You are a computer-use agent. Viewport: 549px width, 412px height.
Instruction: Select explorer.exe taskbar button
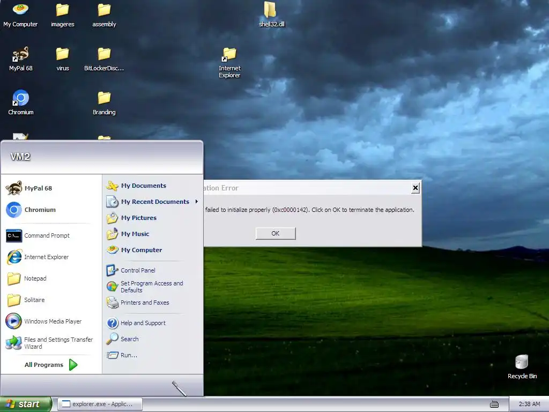(x=100, y=404)
